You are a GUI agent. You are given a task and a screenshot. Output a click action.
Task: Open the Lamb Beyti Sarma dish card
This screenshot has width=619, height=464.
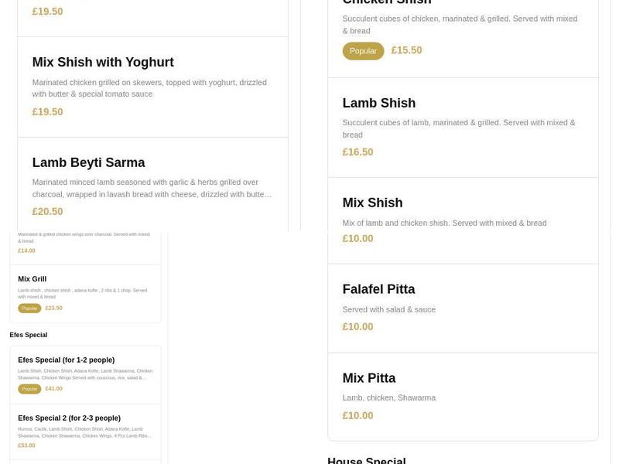point(88,162)
